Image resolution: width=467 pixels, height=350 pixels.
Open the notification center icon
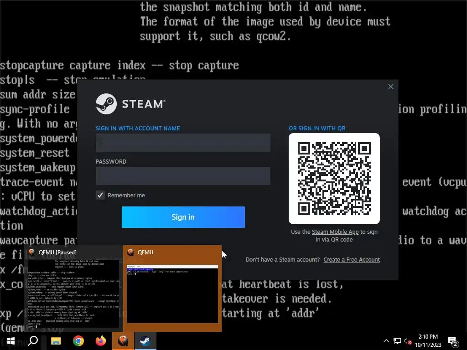pos(453,341)
